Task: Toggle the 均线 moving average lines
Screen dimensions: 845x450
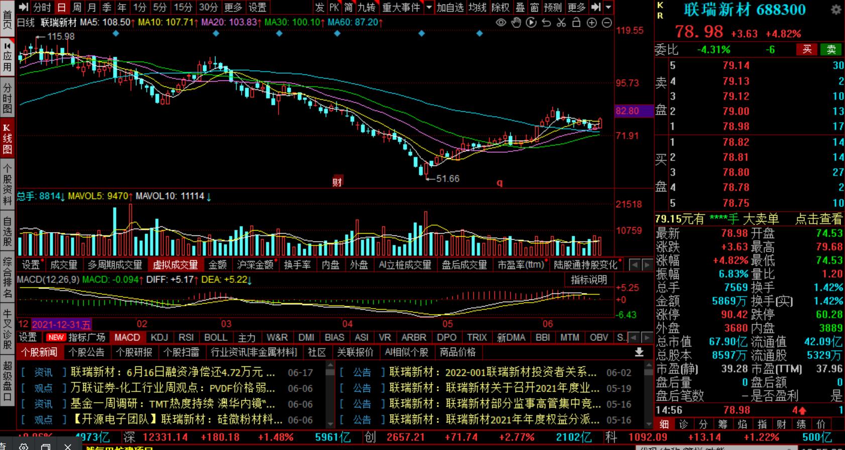Action: coord(477,7)
